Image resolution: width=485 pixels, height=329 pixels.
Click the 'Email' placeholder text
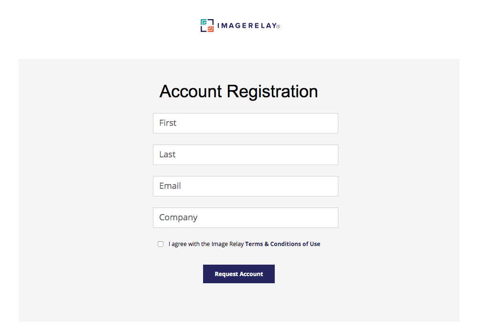(x=170, y=186)
